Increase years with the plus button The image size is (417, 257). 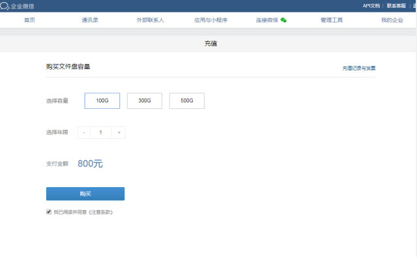(x=119, y=132)
